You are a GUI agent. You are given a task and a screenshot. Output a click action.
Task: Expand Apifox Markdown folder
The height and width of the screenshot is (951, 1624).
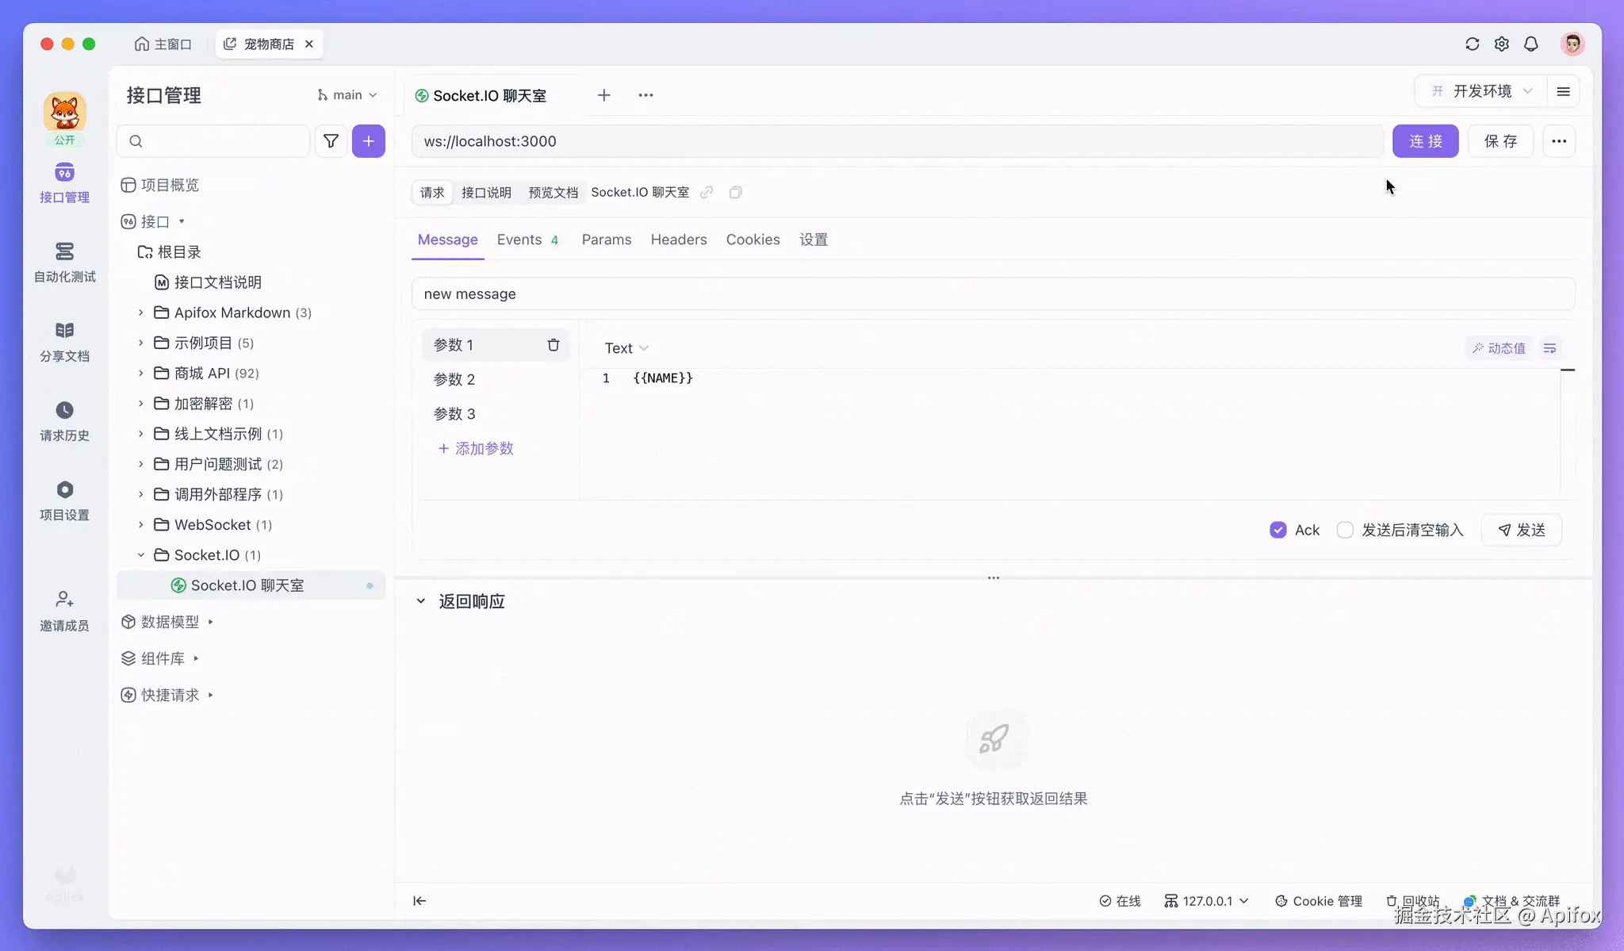140,313
